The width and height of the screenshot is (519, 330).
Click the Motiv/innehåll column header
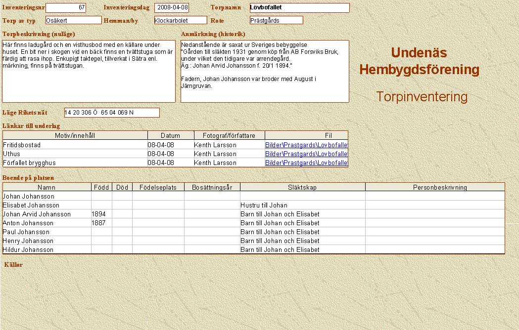point(75,135)
